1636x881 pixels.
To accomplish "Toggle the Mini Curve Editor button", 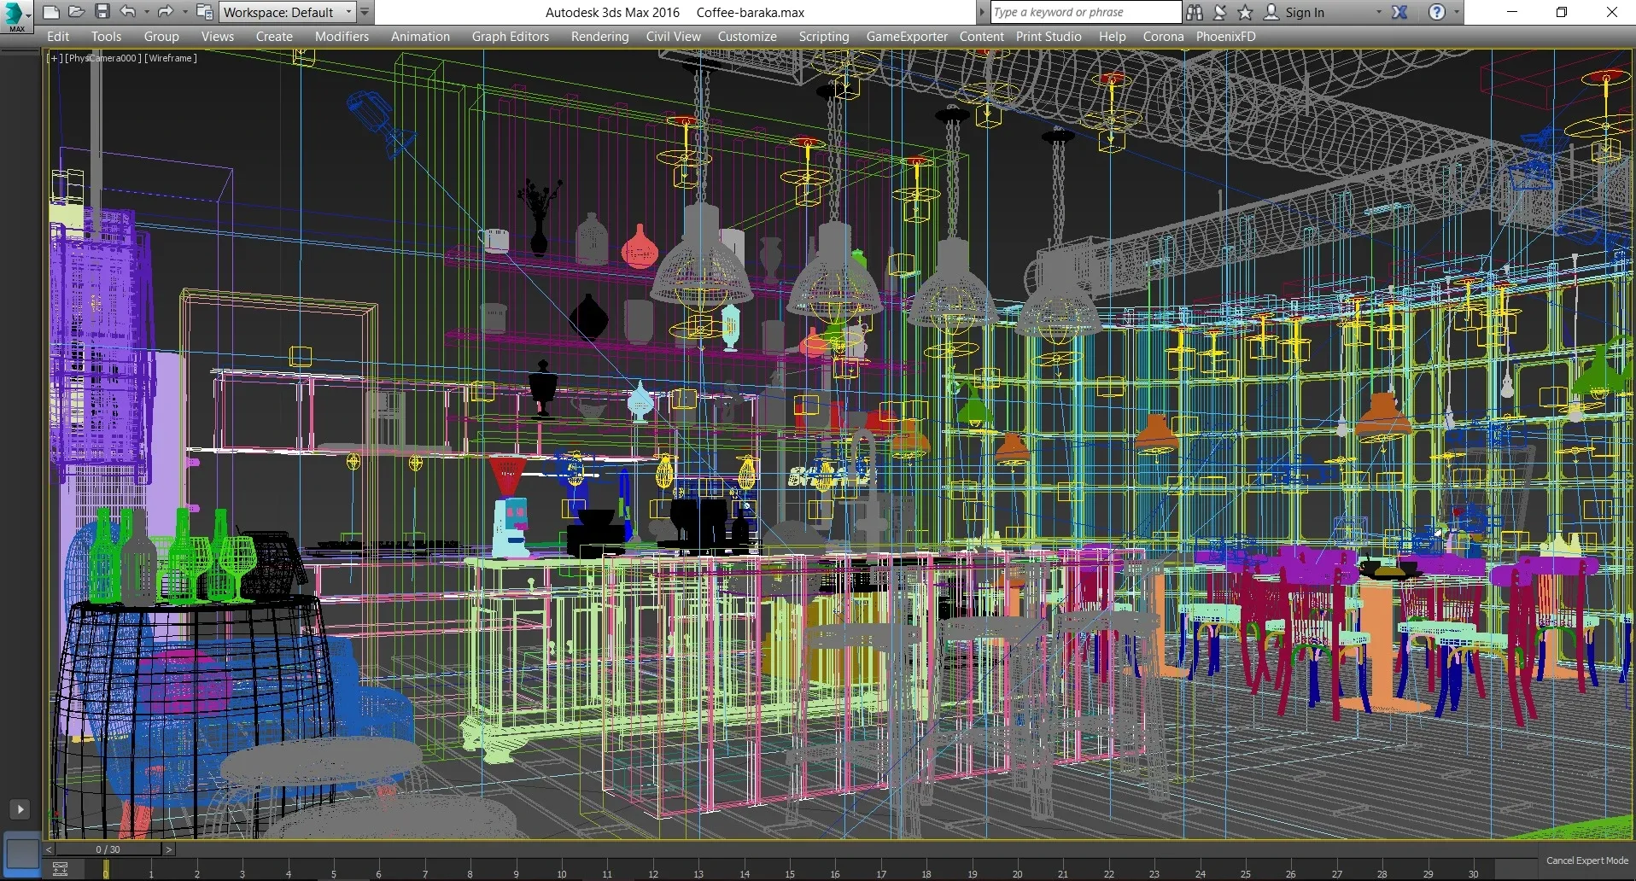I will point(60,870).
